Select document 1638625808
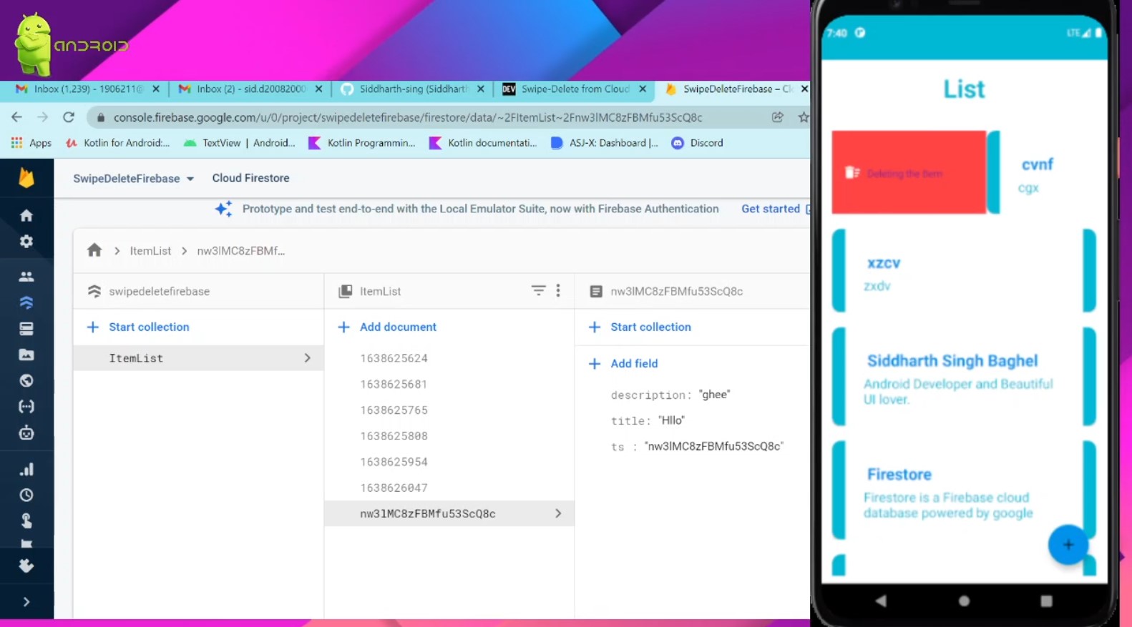1132x627 pixels. [x=394, y=436]
